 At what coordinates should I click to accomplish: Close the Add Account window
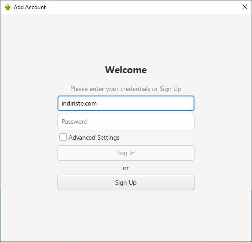click(244, 7)
